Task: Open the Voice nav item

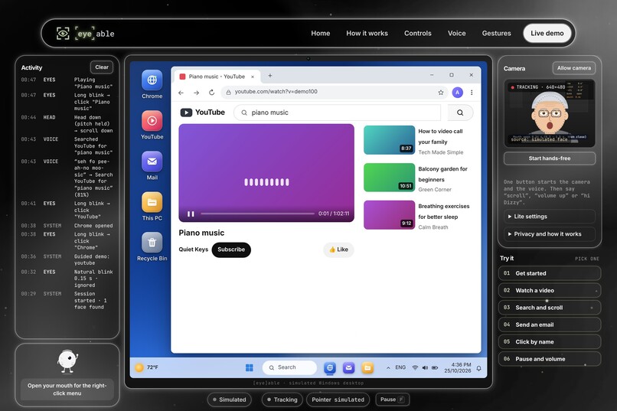Action: (x=456, y=34)
